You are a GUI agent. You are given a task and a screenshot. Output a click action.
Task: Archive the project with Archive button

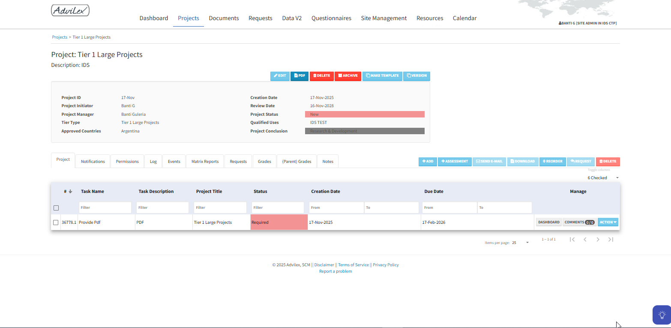[347, 76]
